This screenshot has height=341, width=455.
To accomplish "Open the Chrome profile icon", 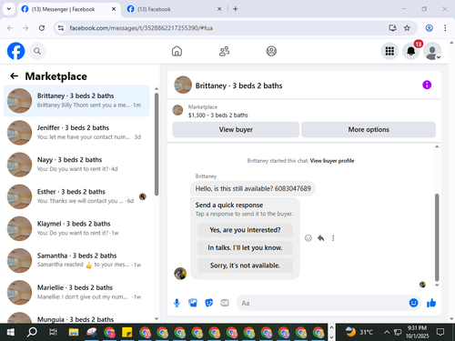I will click(429, 28).
